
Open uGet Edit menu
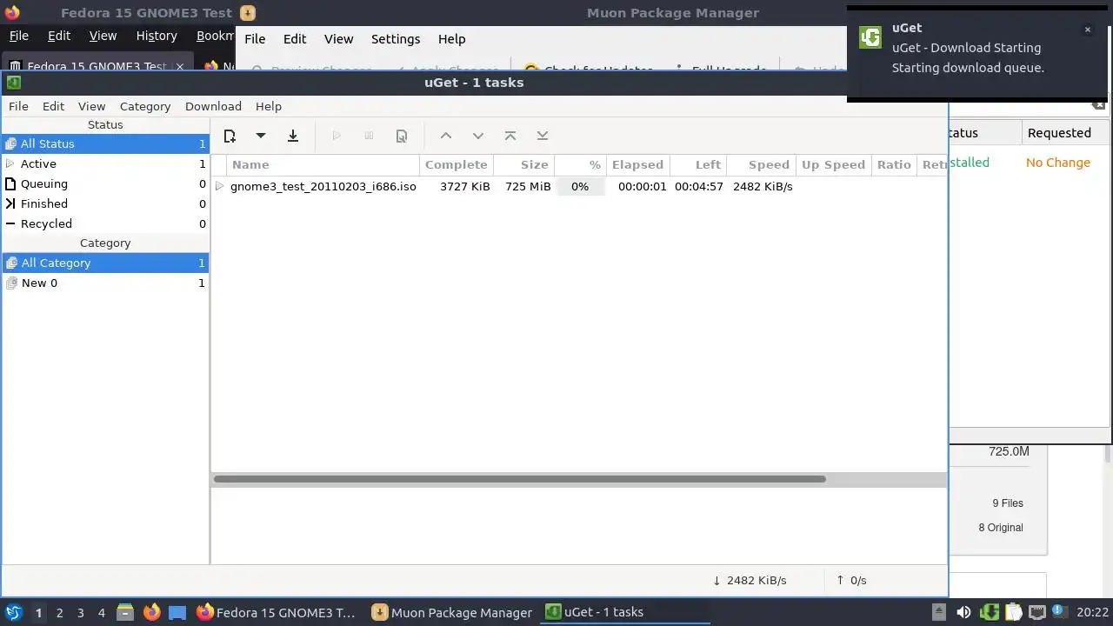tap(53, 106)
